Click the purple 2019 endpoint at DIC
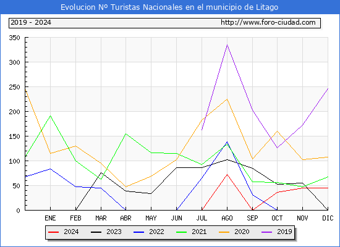The height and width of the screenshot is (247, 340). [x=328, y=89]
